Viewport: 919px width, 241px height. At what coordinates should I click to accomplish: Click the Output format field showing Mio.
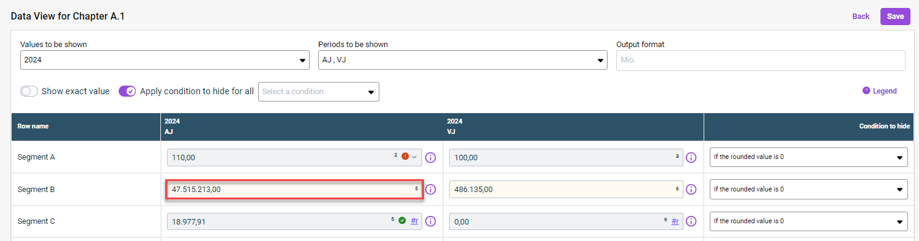click(x=761, y=60)
